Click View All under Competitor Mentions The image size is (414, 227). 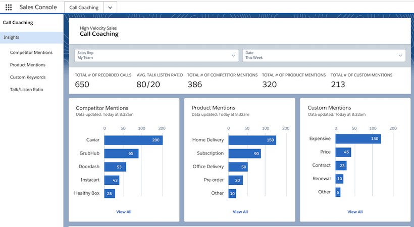pos(124,212)
